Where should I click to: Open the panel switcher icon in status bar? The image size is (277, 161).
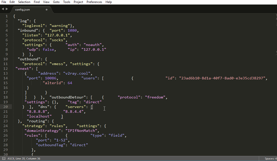click(4, 158)
